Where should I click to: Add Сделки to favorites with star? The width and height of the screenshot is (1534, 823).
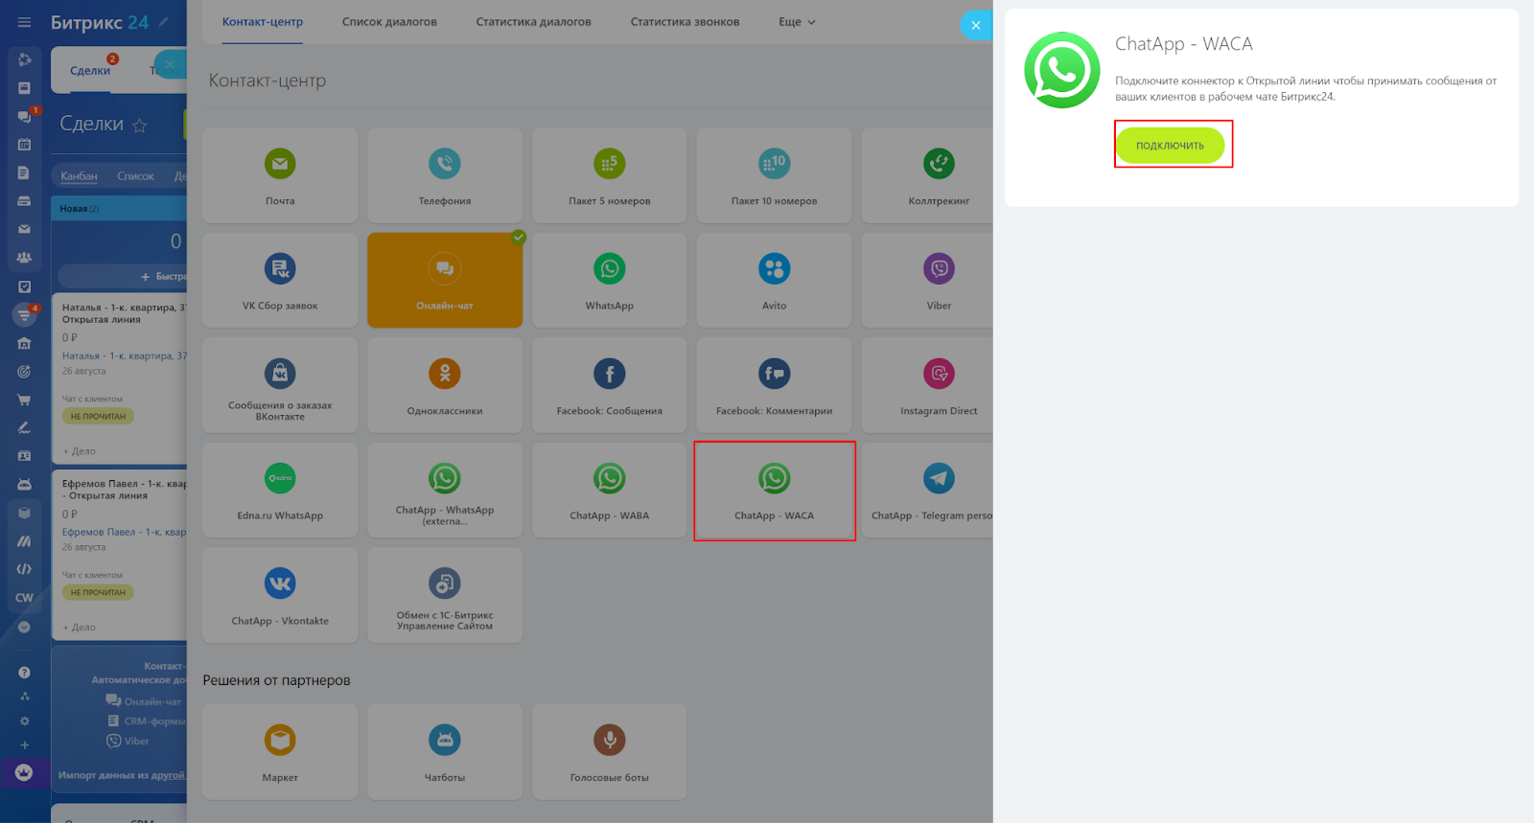140,126
